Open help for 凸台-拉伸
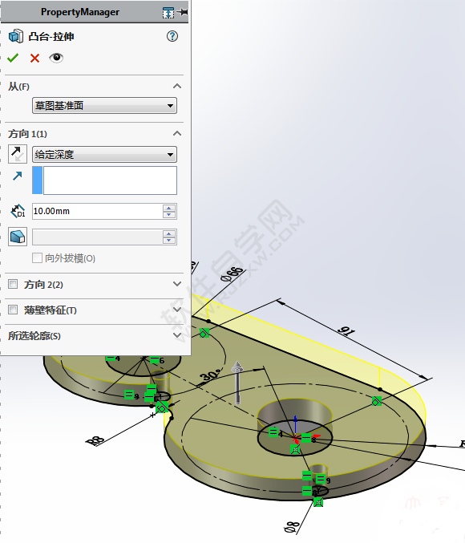Image resolution: width=465 pixels, height=543 pixels. click(172, 36)
